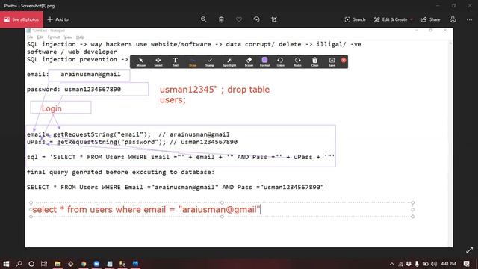478x269 pixels.
Task: Clear annotations with the Clear trash icon
Action: pos(314,61)
